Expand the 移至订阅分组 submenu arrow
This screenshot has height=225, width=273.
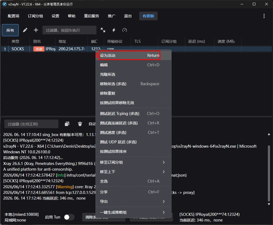164,162
